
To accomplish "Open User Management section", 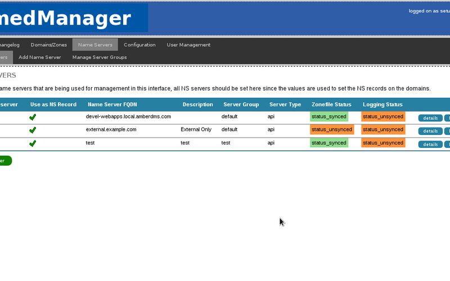I will [188, 45].
